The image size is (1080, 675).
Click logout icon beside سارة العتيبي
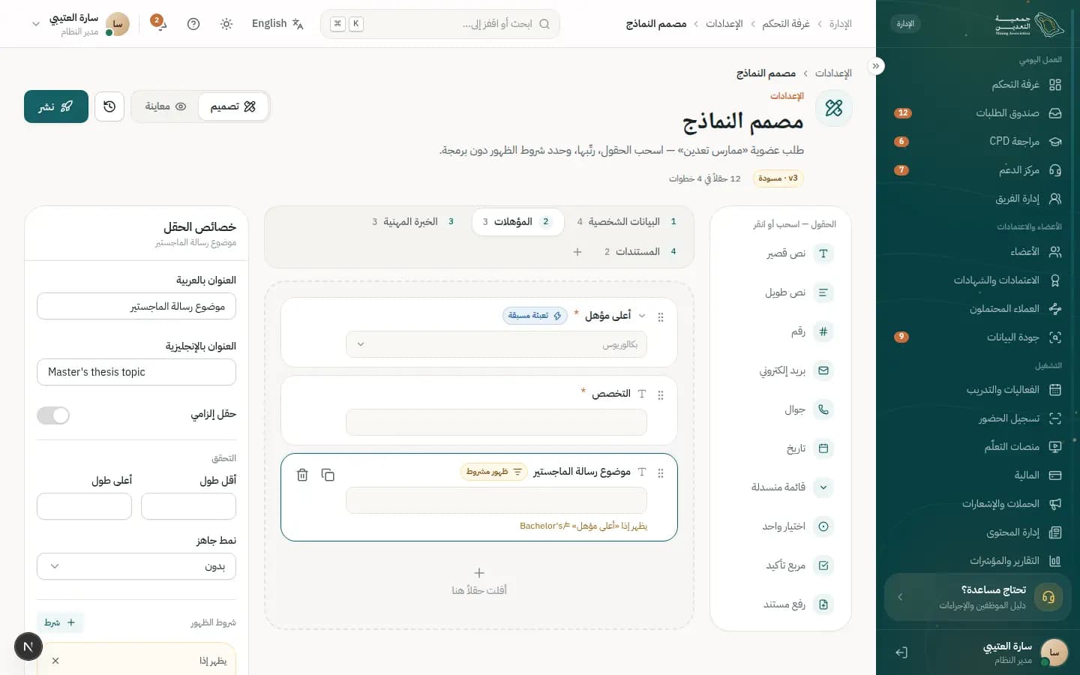(901, 652)
